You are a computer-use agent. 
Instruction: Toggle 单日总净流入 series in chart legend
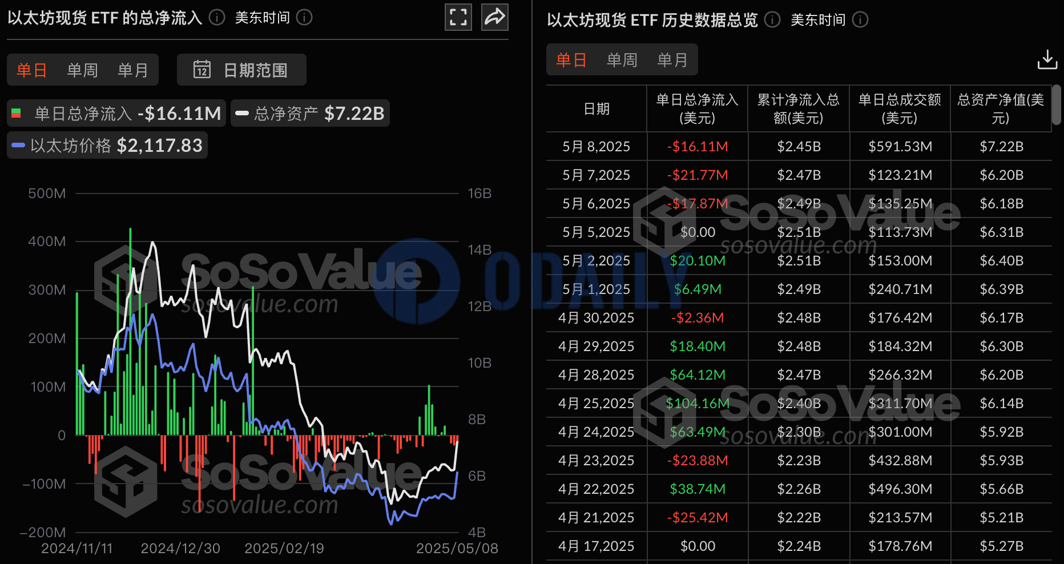tap(116, 113)
